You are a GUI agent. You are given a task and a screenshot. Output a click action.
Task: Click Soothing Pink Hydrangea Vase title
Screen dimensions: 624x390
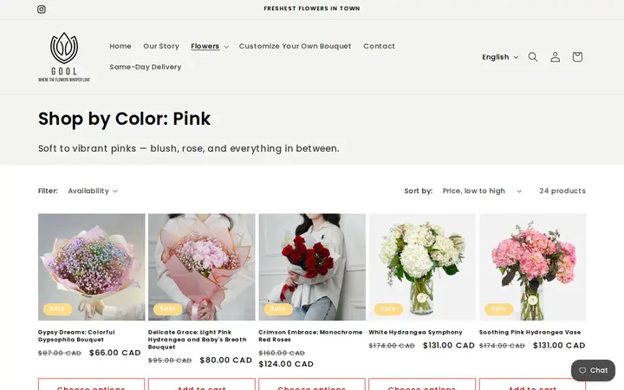click(x=530, y=332)
